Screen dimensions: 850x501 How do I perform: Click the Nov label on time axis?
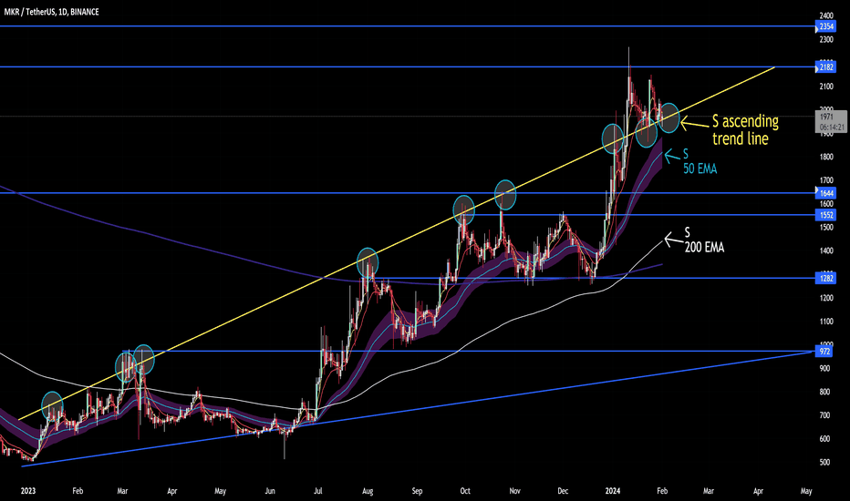[515, 491]
